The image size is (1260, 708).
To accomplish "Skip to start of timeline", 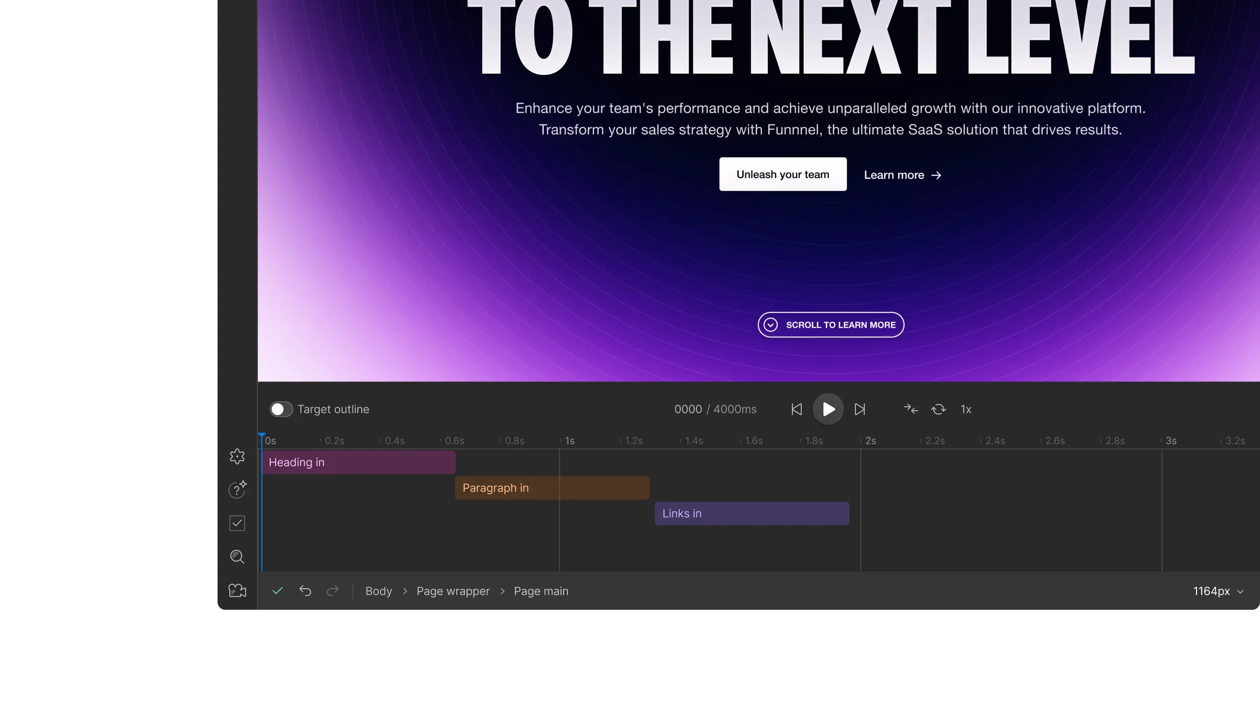I will click(796, 409).
